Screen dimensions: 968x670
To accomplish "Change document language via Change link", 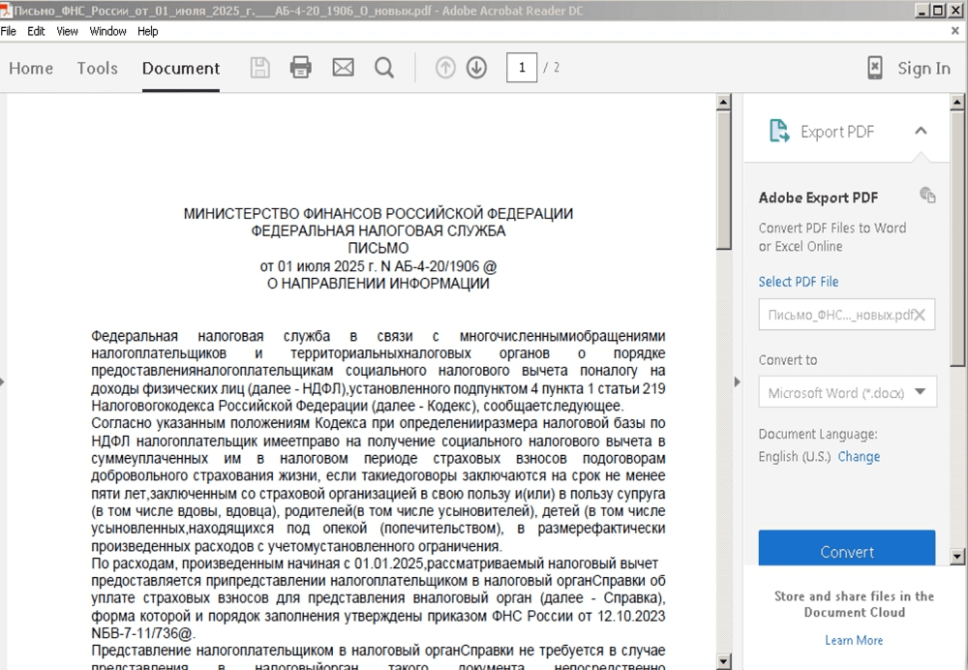I will coord(859,457).
